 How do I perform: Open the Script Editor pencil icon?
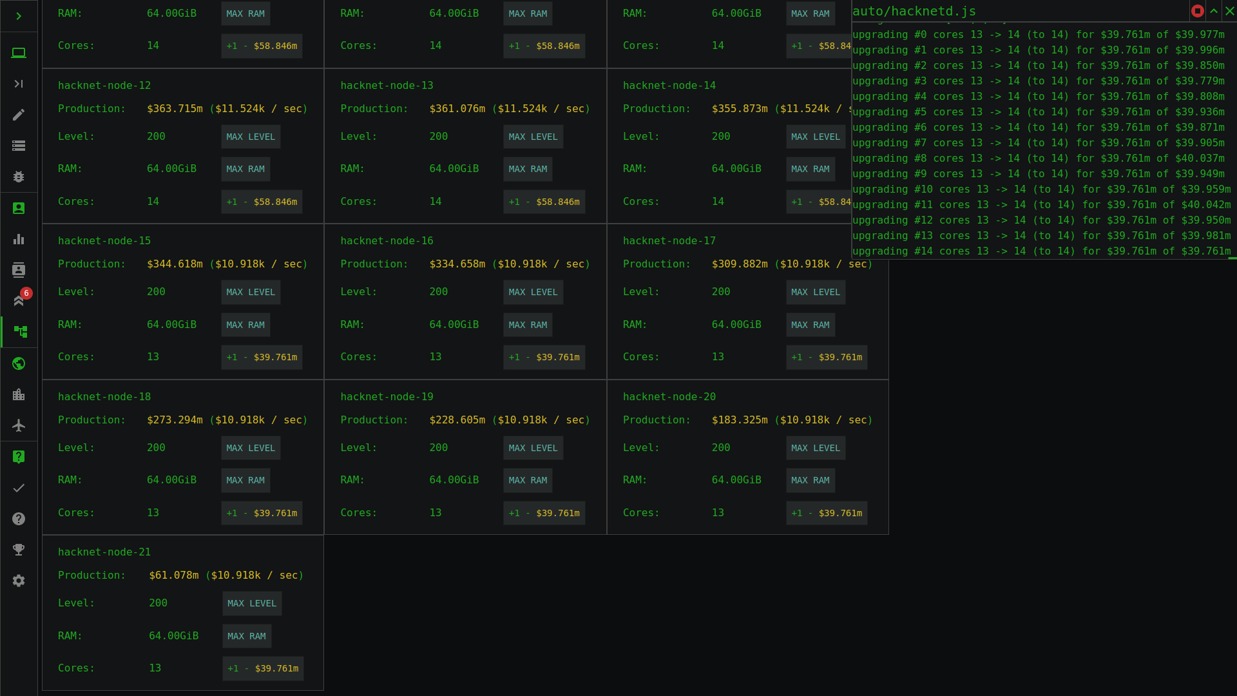[x=19, y=115]
